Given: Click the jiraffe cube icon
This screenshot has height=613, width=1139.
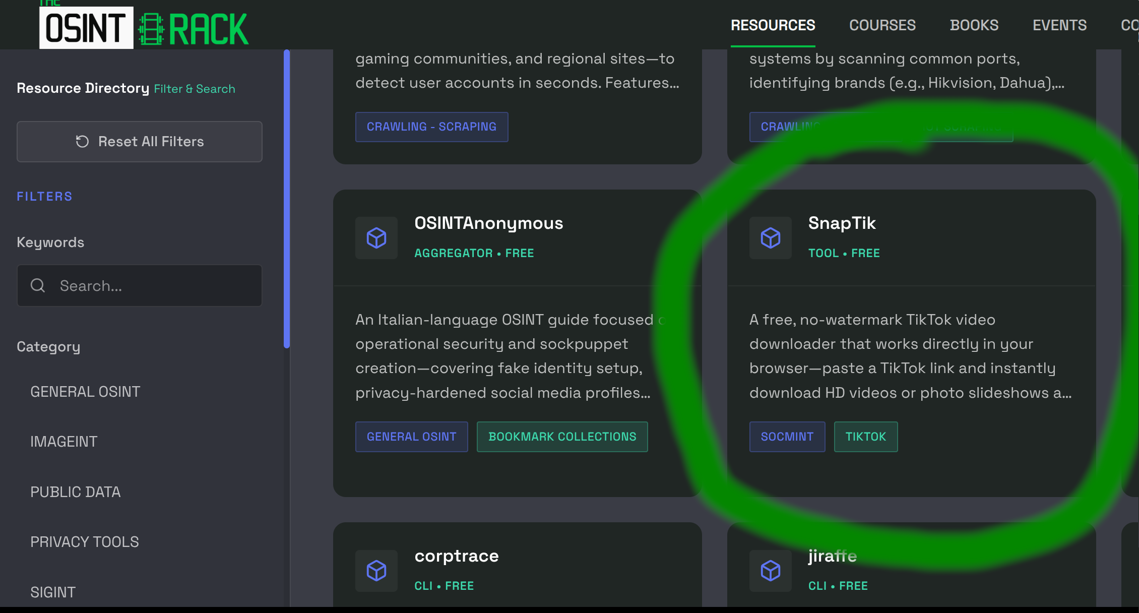Looking at the screenshot, I should coord(770,571).
